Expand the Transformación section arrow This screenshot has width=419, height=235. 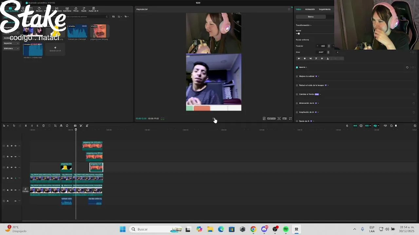(311, 25)
